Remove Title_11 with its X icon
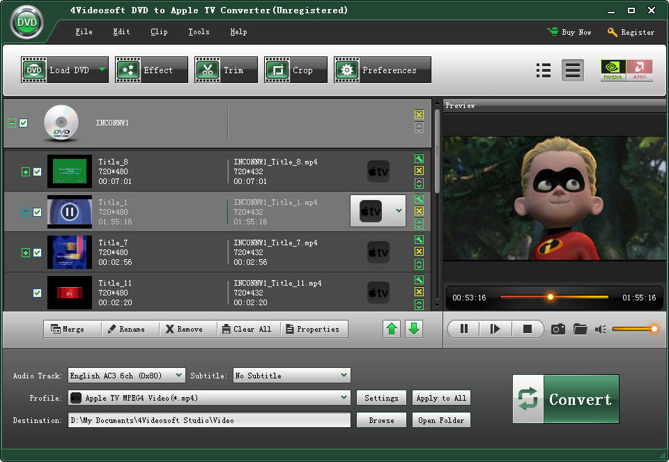 coord(419,292)
